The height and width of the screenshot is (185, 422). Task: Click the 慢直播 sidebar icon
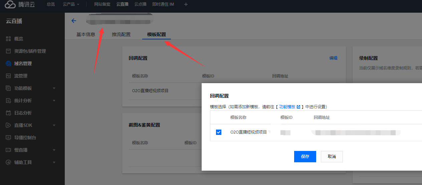point(8,150)
